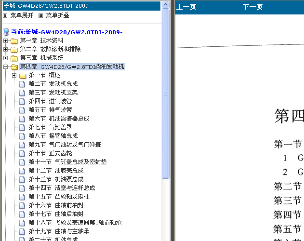Click page icon of 第六节 机油滤清器总成
304x241 pixels.
[x=22, y=119]
